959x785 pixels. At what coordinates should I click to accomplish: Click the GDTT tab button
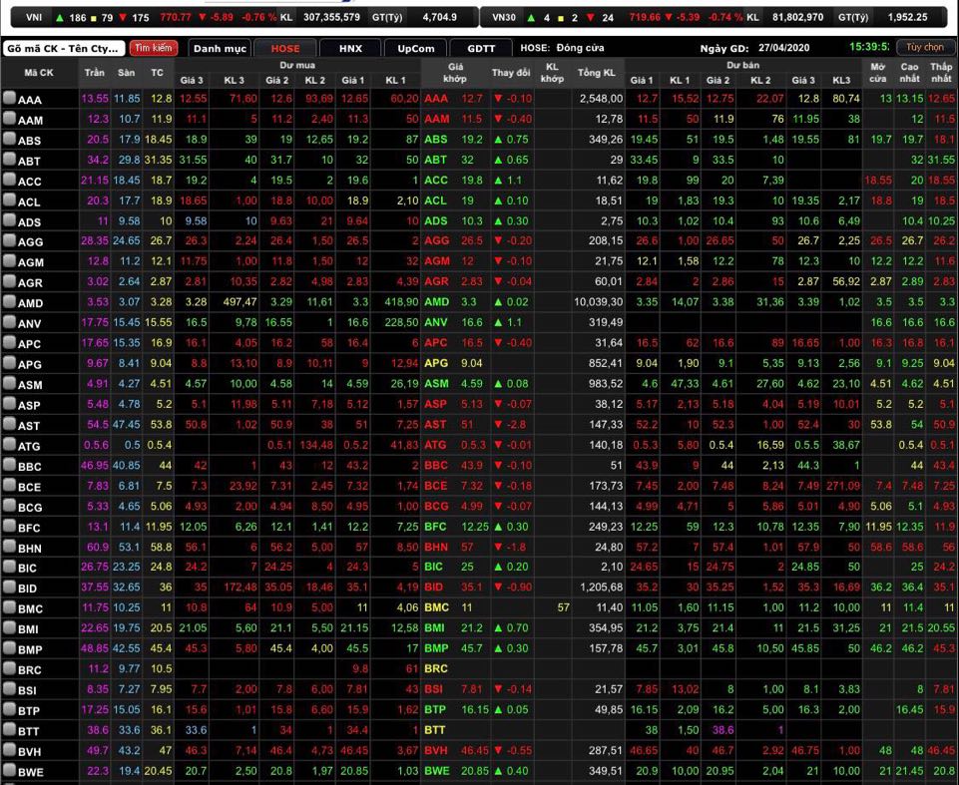479,48
